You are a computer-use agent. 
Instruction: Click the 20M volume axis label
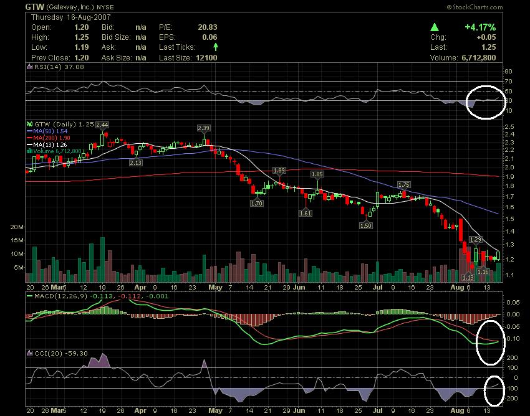tap(17, 227)
